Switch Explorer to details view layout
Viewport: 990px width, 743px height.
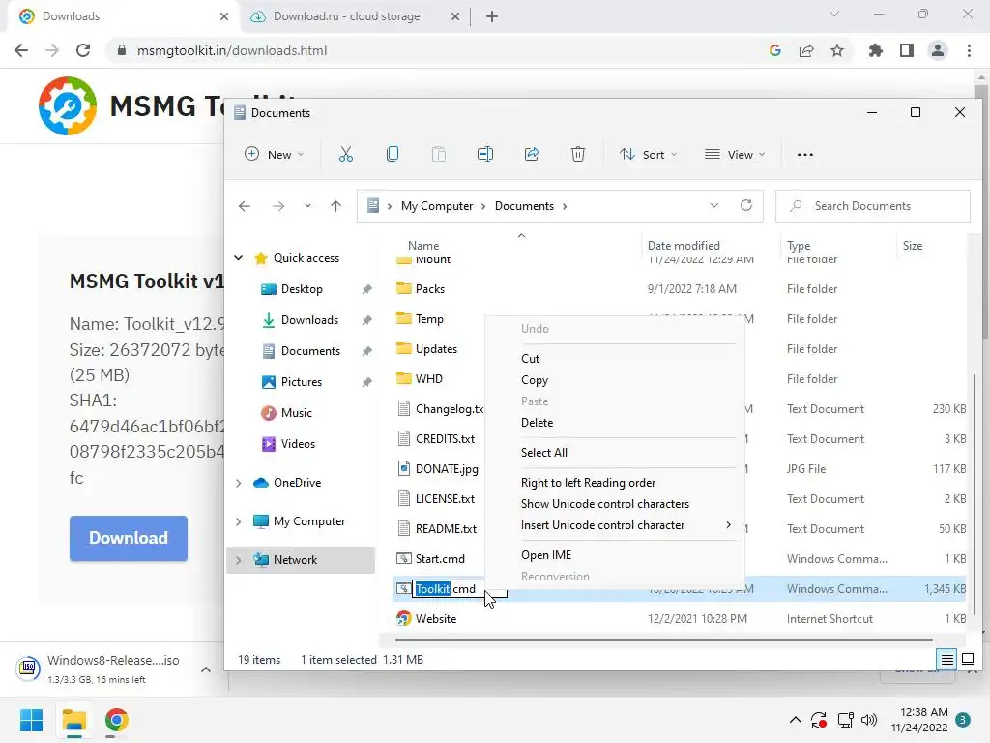coord(947,660)
